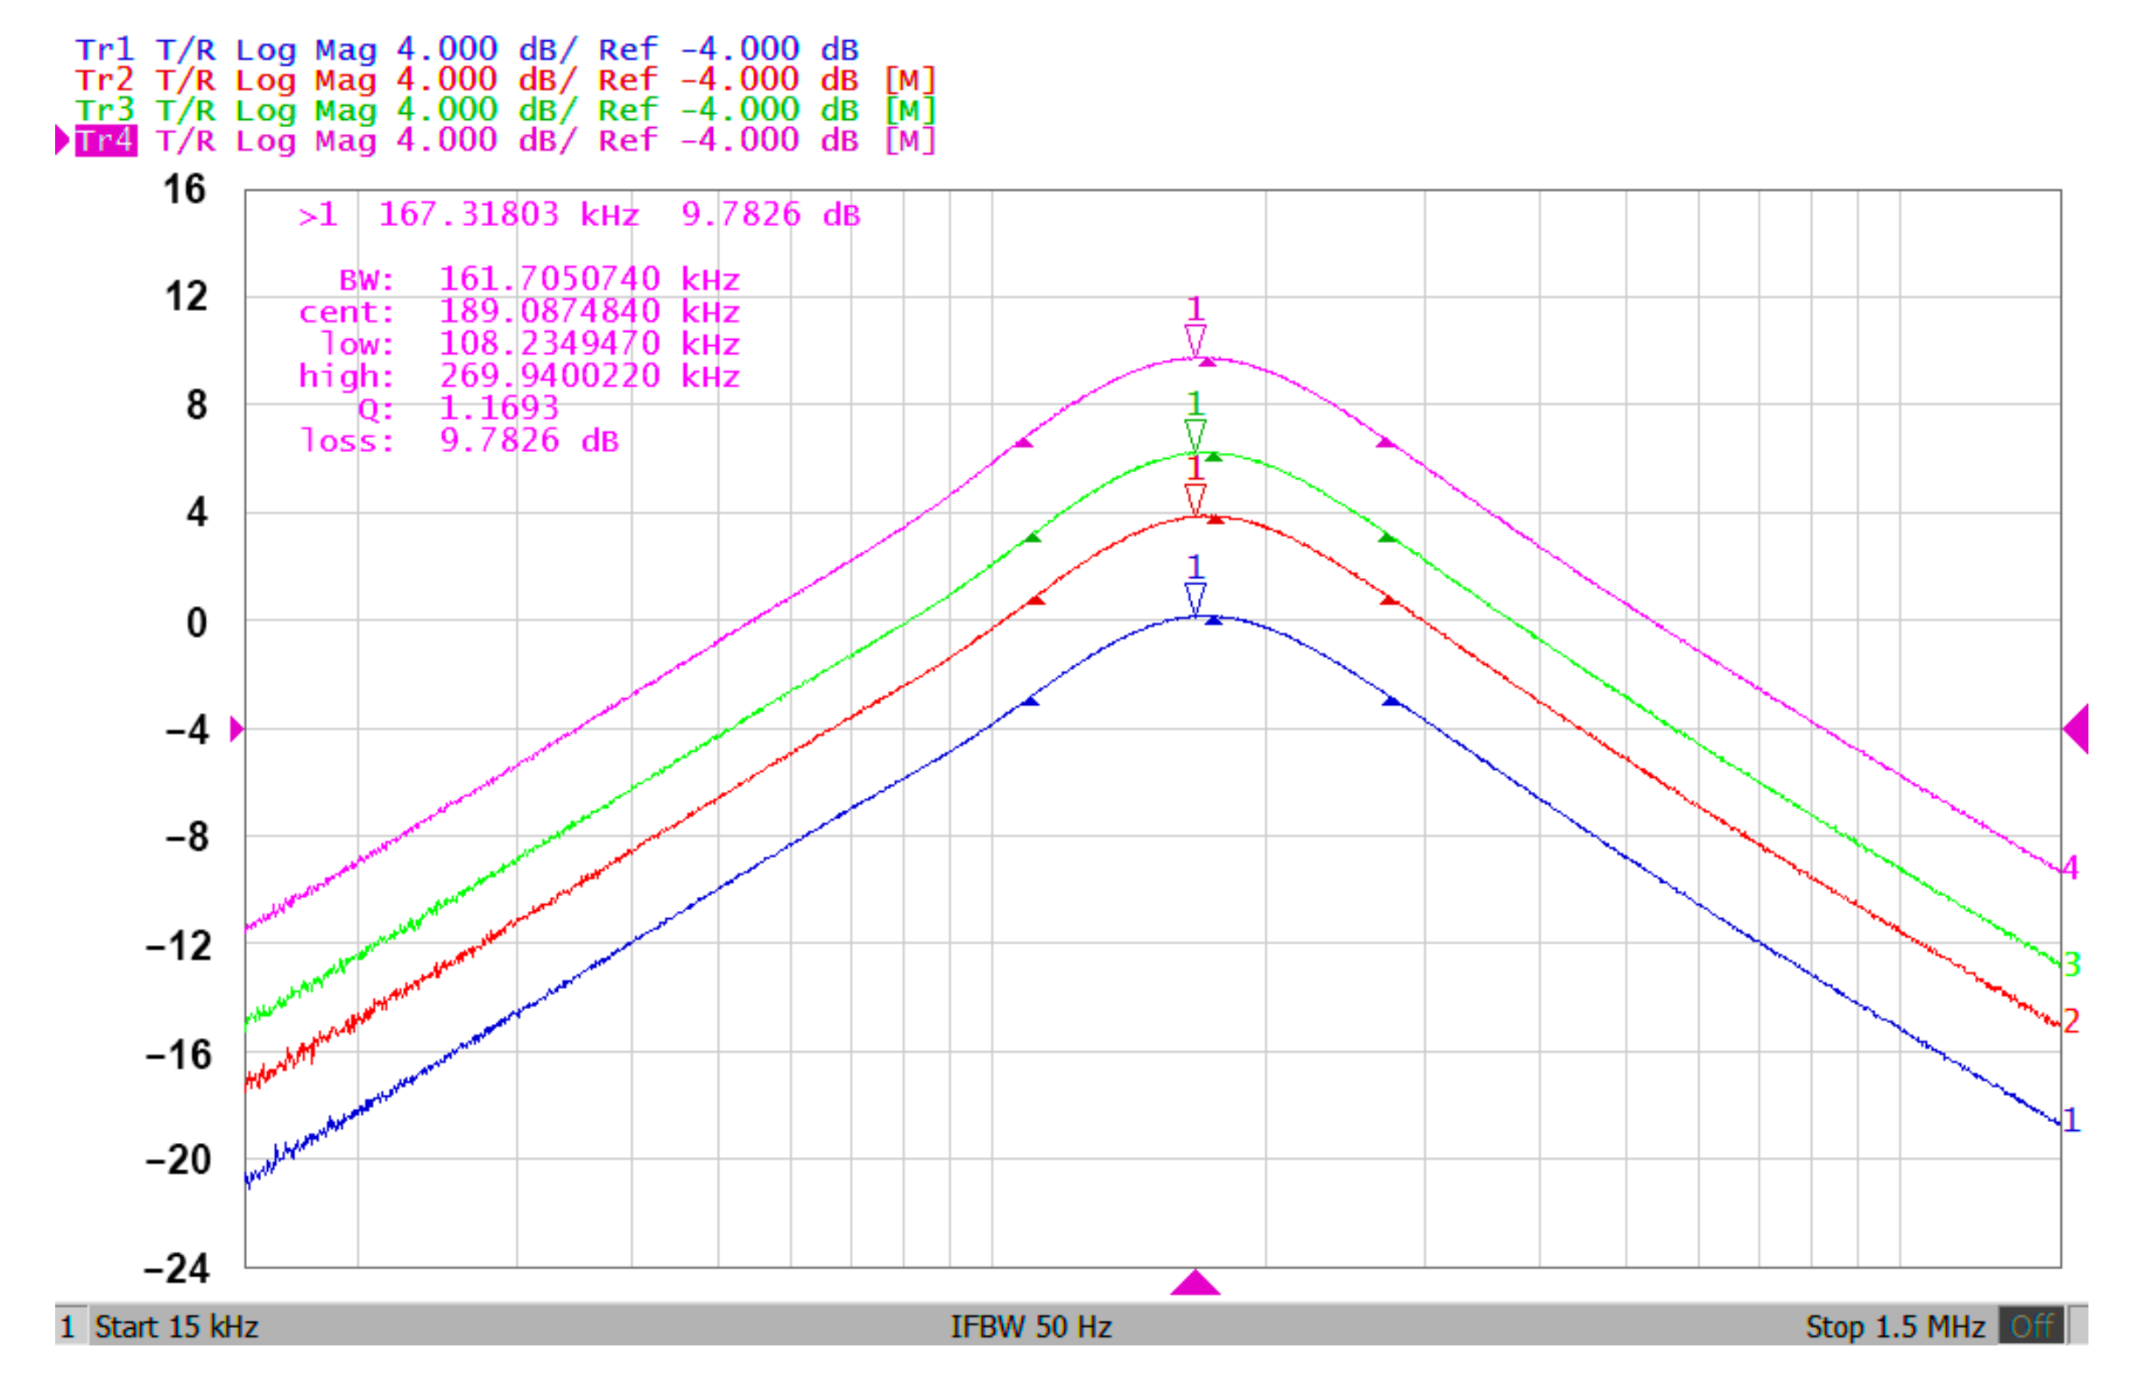Click the active trace arrow beside Tr4
This screenshot has height=1398, width=2144.
coord(61,140)
